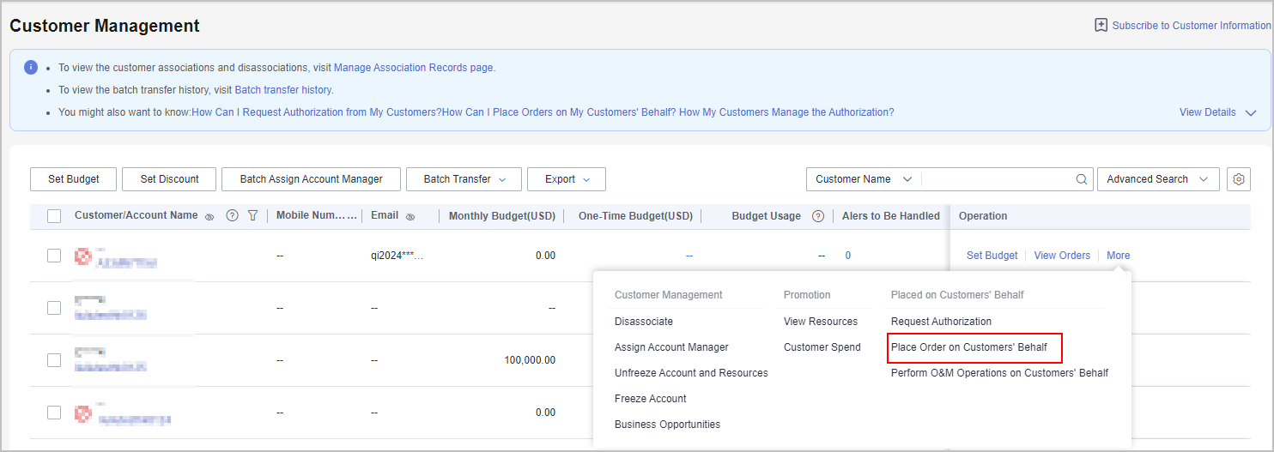The image size is (1274, 452).
Task: Open the Customer Name search type dropdown
Action: pos(863,179)
